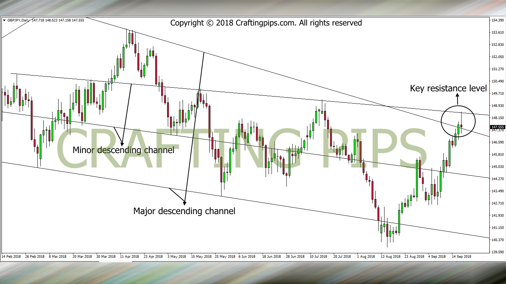Click the 144.270 price axis value
506x284 pixels.
click(498, 179)
